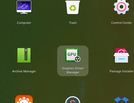
Task: Select the "Trash" text label
Action: 73,23
